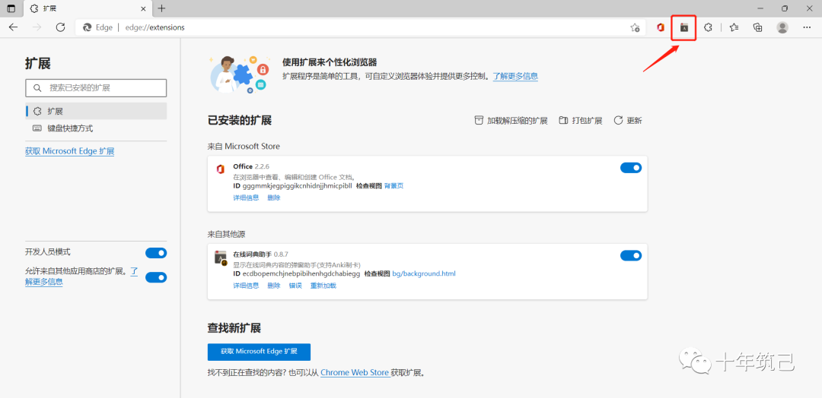Open 键盘快捷方式 in the sidebar
This screenshot has width=822, height=398.
point(96,128)
